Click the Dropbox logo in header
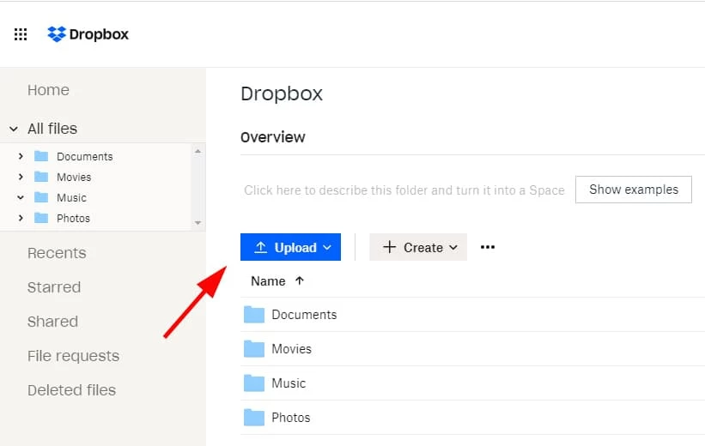705x446 pixels. 88,34
